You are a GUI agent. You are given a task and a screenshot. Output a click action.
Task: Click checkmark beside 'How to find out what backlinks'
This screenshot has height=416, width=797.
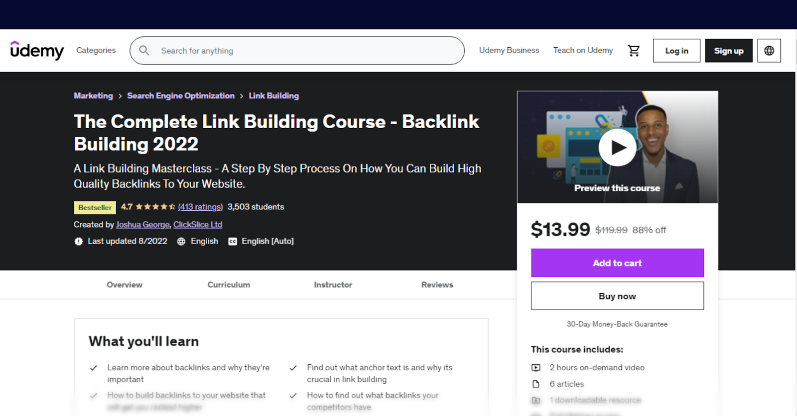pyautogui.click(x=293, y=396)
